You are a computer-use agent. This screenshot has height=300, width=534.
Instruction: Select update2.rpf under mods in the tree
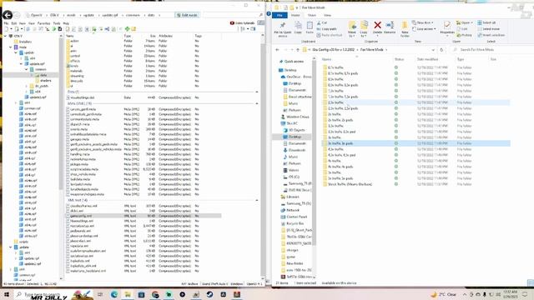[x=34, y=97]
